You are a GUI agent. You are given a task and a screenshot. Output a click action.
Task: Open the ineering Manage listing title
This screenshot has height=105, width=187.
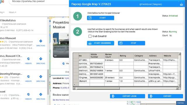click(x=11, y=74)
